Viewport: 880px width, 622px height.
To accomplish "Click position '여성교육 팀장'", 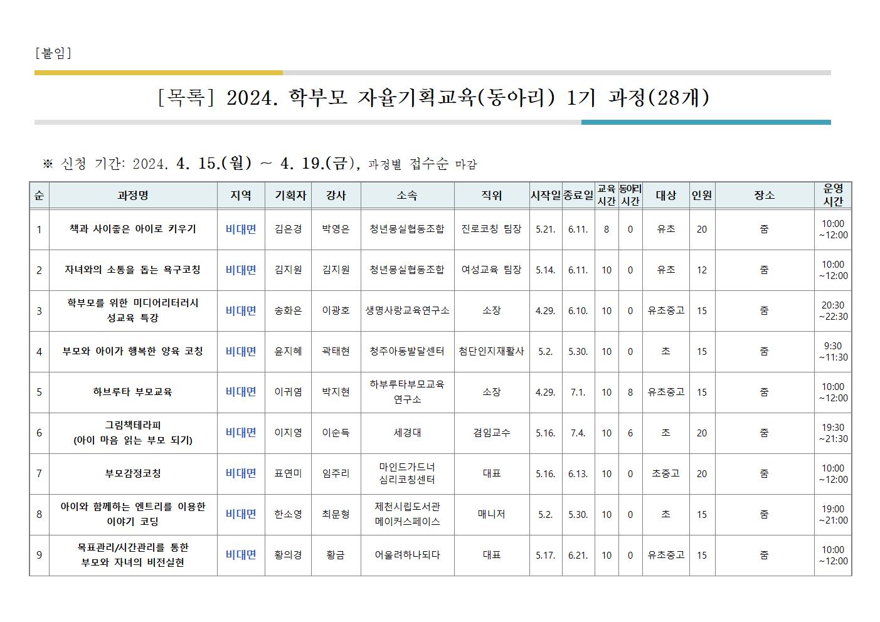I will click(492, 270).
